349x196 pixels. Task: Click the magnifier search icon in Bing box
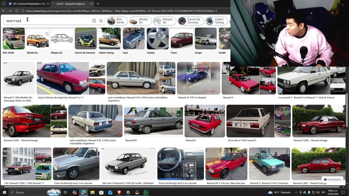point(101,21)
